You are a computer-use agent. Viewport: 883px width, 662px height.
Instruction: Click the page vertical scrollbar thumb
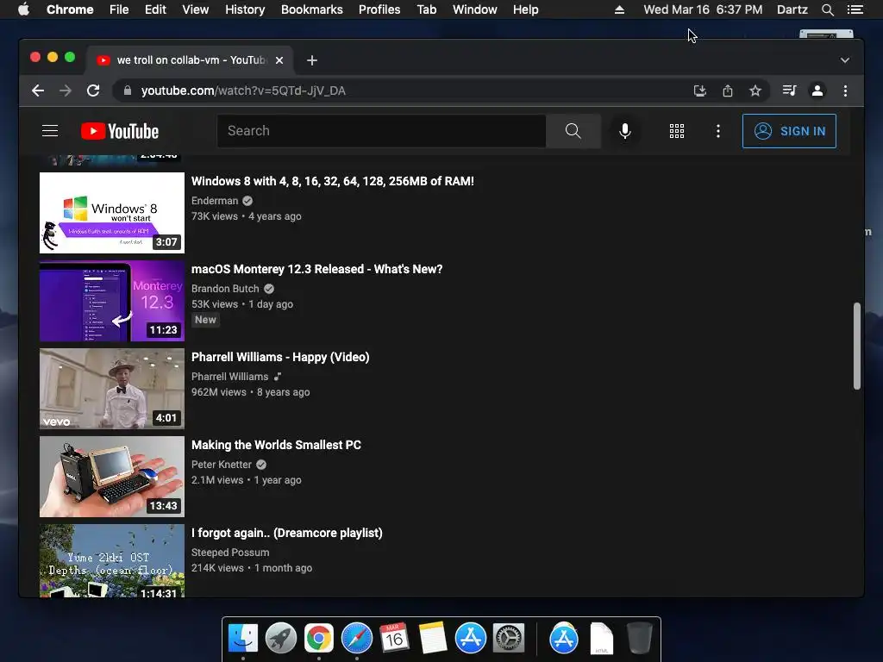pos(856,346)
